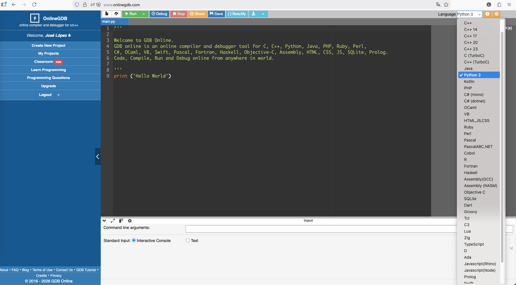Click the console panel layout icon
The height and width of the screenshot is (285, 516).
click(121, 221)
